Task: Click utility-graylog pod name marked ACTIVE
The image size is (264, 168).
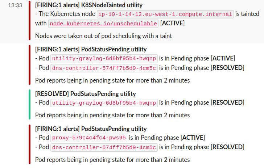Action: click(x=104, y=58)
